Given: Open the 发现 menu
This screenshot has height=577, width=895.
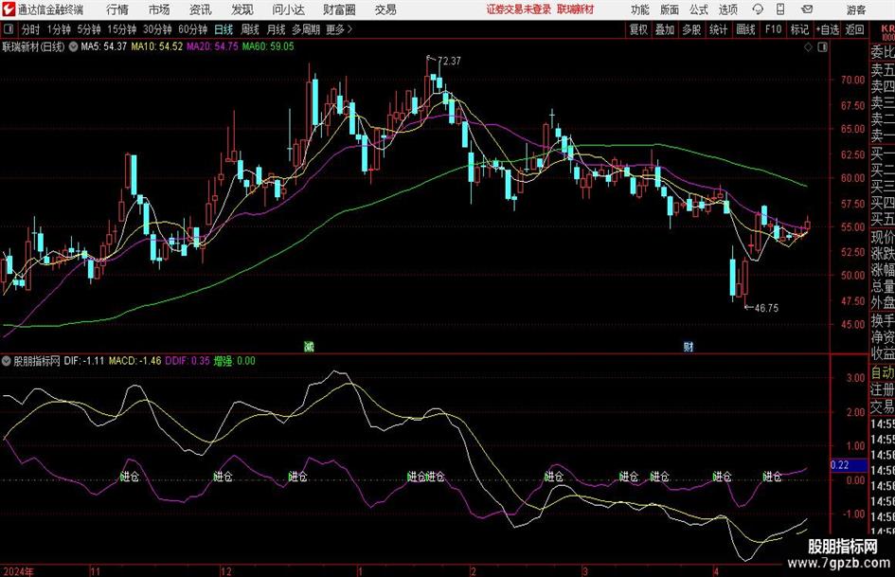Looking at the screenshot, I should point(242,9).
